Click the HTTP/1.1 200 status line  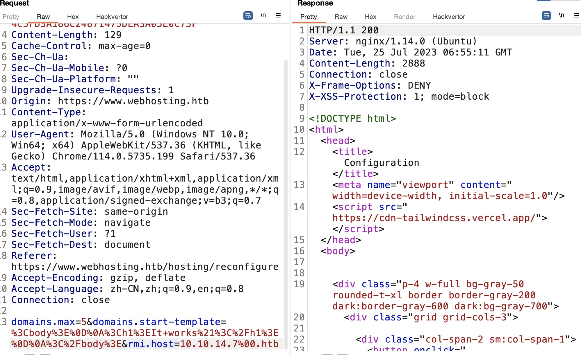tap(344, 30)
